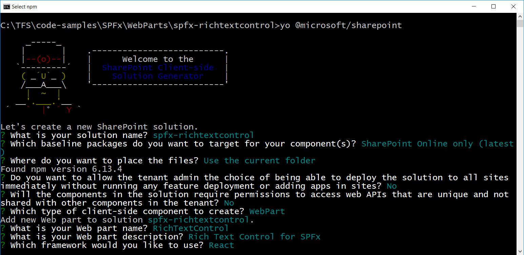The width and height of the screenshot is (524, 255).
Task: Click the "SharePoint Client-side" banner text
Action: point(158,68)
